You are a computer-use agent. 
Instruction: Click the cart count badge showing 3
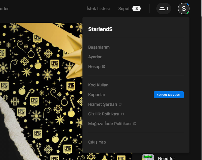pos(136,9)
